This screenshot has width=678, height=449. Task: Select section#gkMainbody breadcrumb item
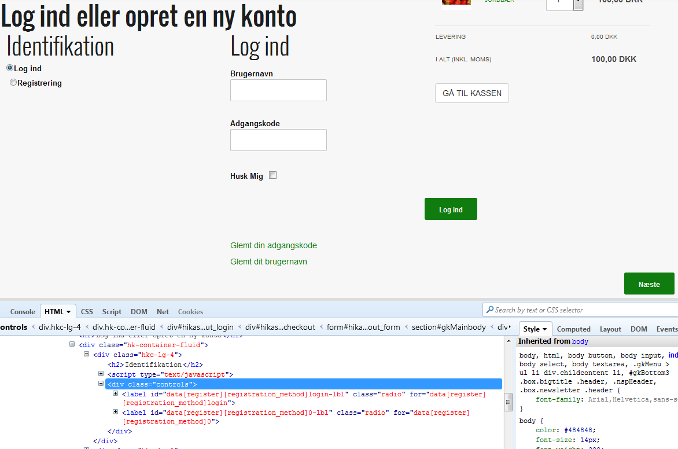tap(449, 327)
